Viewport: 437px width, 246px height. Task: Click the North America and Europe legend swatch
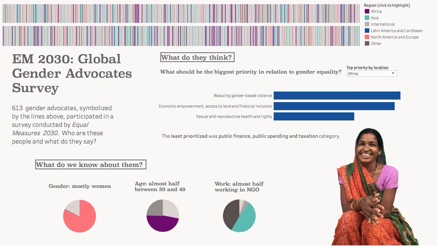(366, 37)
